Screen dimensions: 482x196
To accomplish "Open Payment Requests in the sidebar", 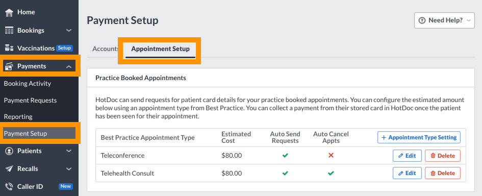I will 31,101.
